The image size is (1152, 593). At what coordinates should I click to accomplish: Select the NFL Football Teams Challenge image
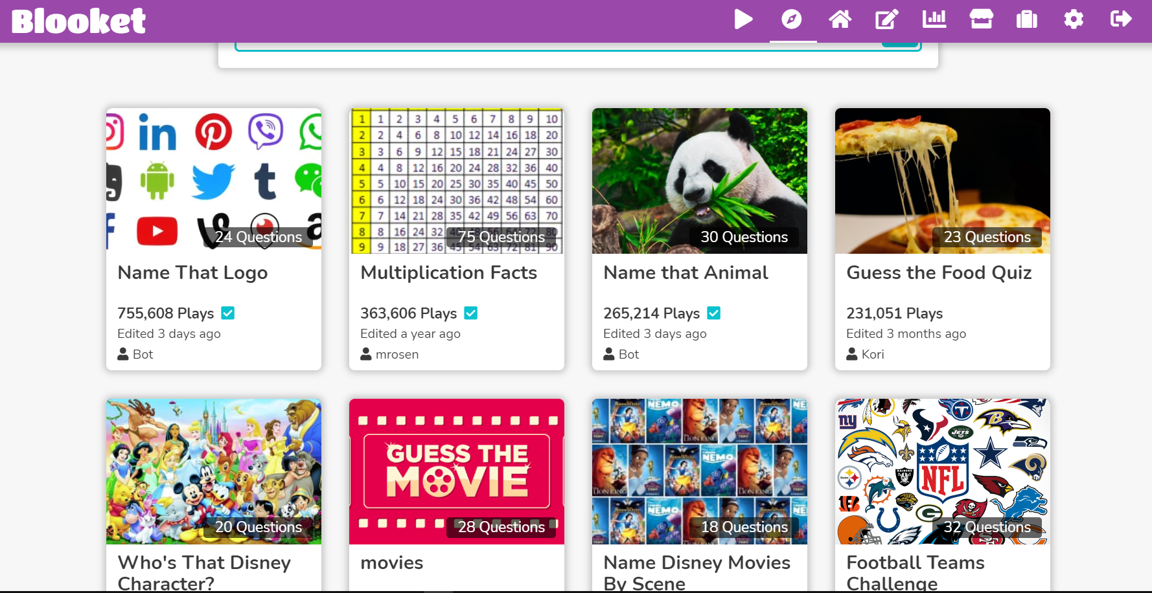942,471
